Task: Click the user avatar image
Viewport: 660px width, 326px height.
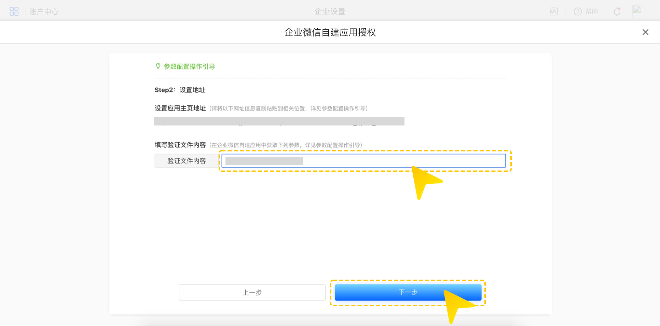Action: (638, 11)
